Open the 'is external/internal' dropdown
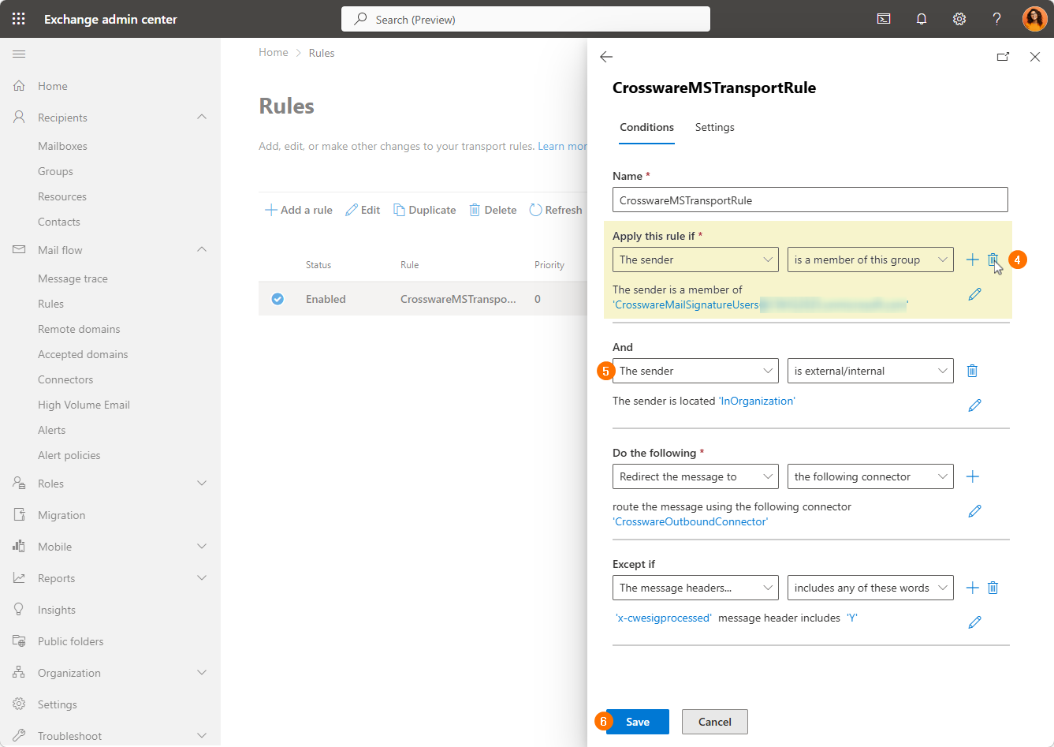This screenshot has height=747, width=1054. pos(870,371)
